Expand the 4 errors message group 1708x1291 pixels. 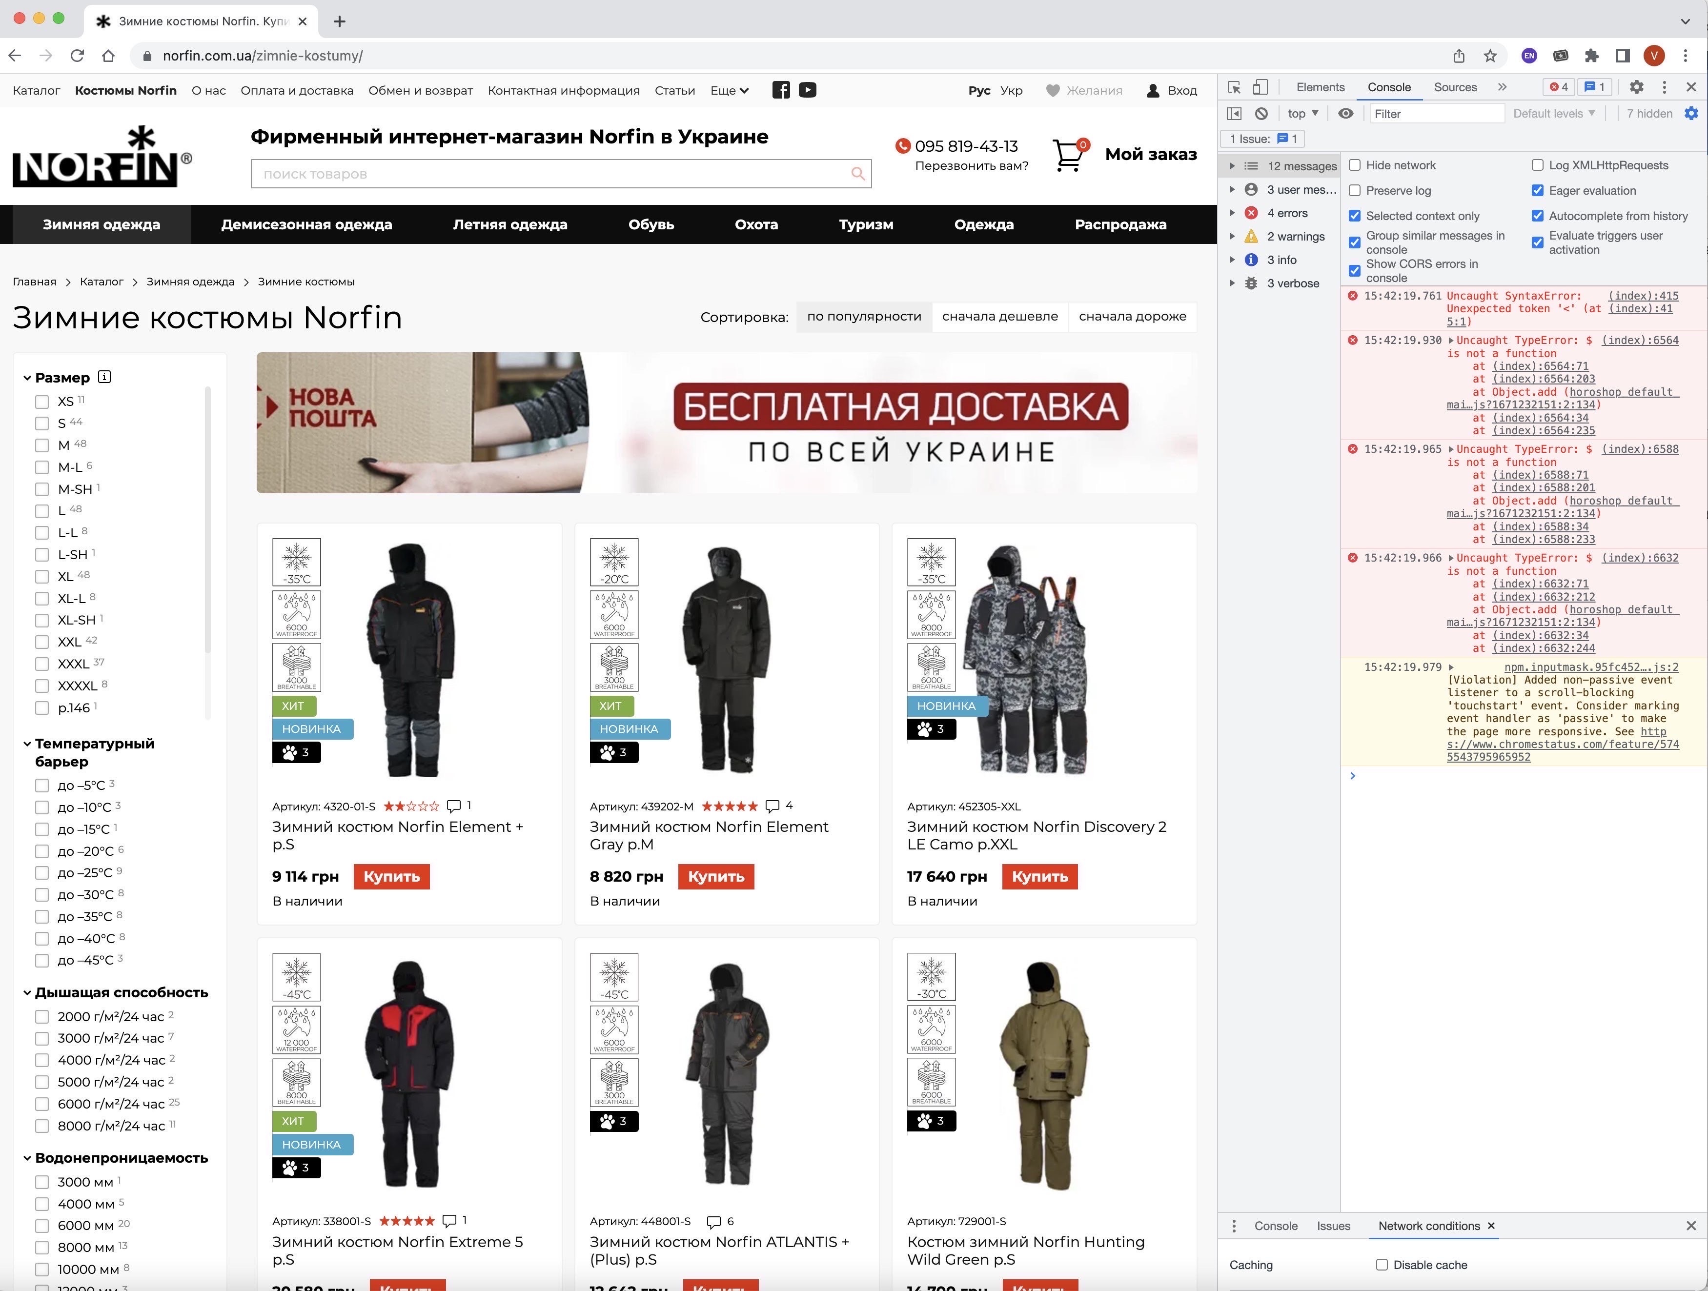(x=1232, y=213)
